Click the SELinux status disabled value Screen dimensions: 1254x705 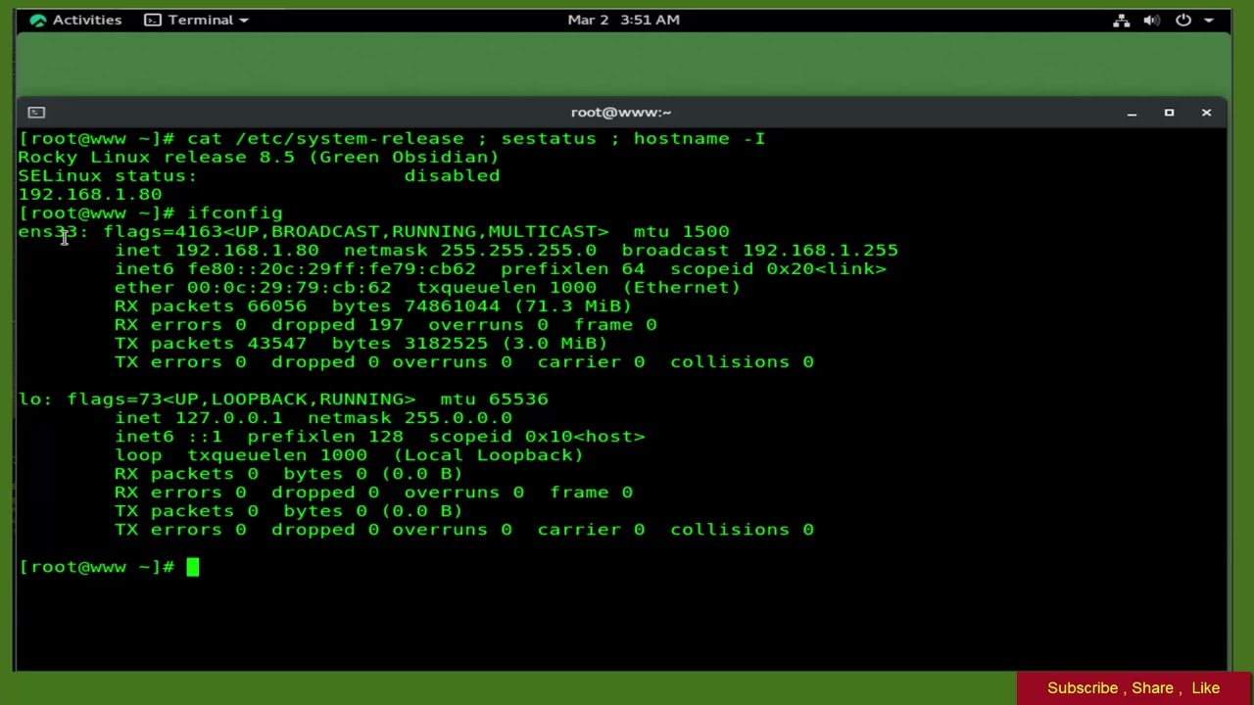(452, 175)
